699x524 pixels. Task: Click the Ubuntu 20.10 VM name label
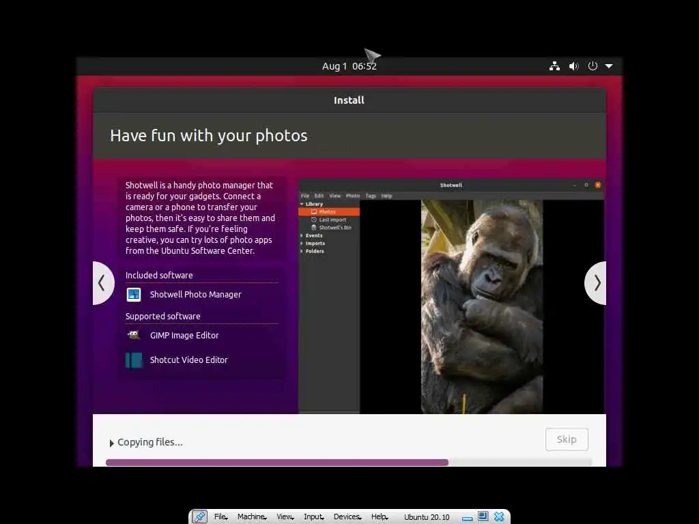coord(427,517)
